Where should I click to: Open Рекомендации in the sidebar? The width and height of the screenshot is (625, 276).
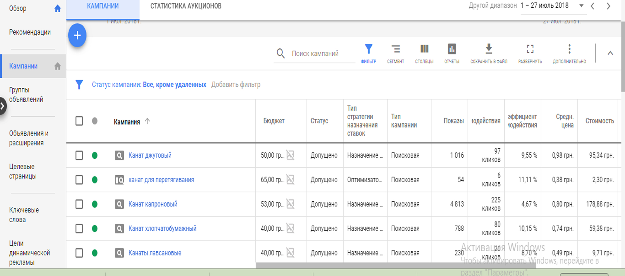pyautogui.click(x=30, y=32)
